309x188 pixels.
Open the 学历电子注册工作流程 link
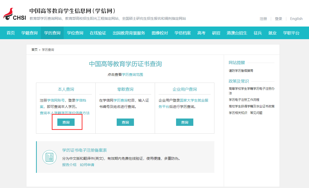244,100
